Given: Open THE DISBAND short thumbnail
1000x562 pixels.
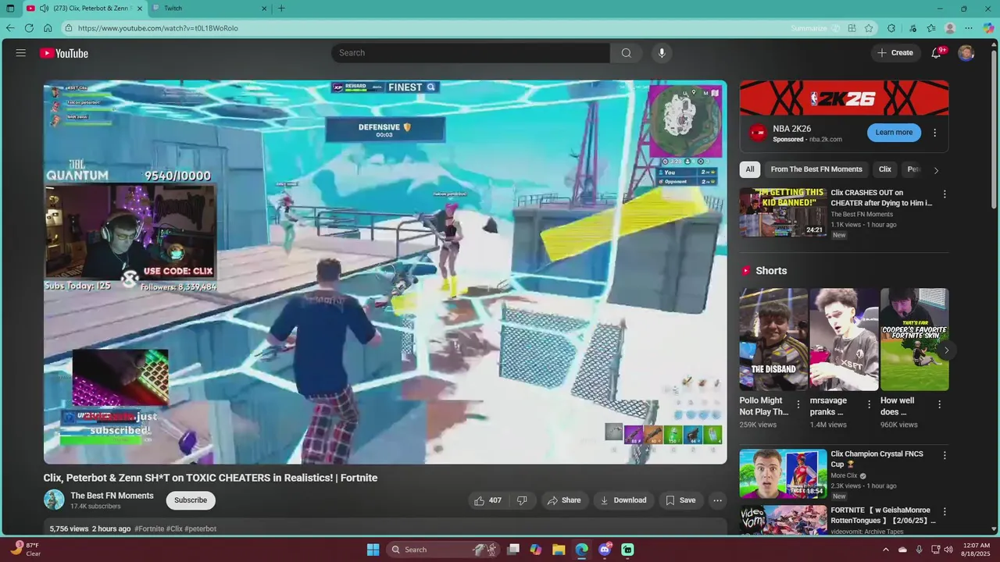Looking at the screenshot, I should 773,339.
